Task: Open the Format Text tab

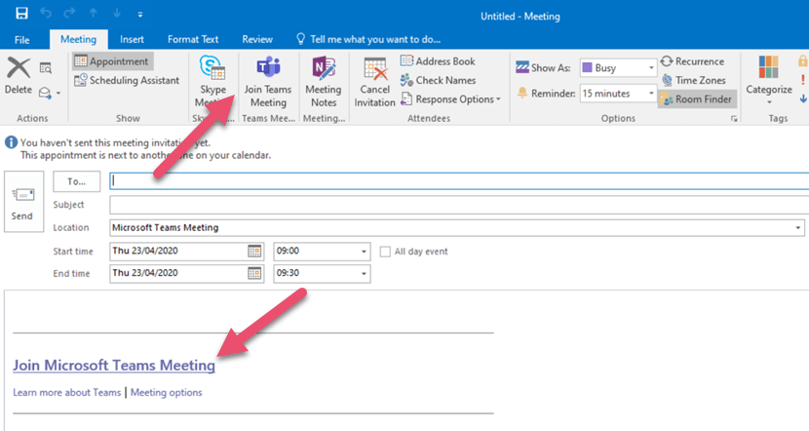Action: tap(192, 39)
